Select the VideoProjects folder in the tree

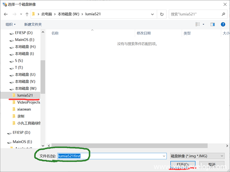point(28,102)
